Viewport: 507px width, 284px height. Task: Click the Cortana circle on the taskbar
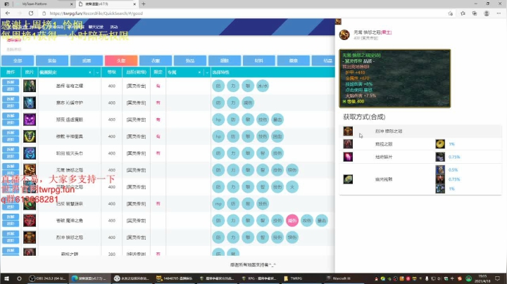click(19, 278)
